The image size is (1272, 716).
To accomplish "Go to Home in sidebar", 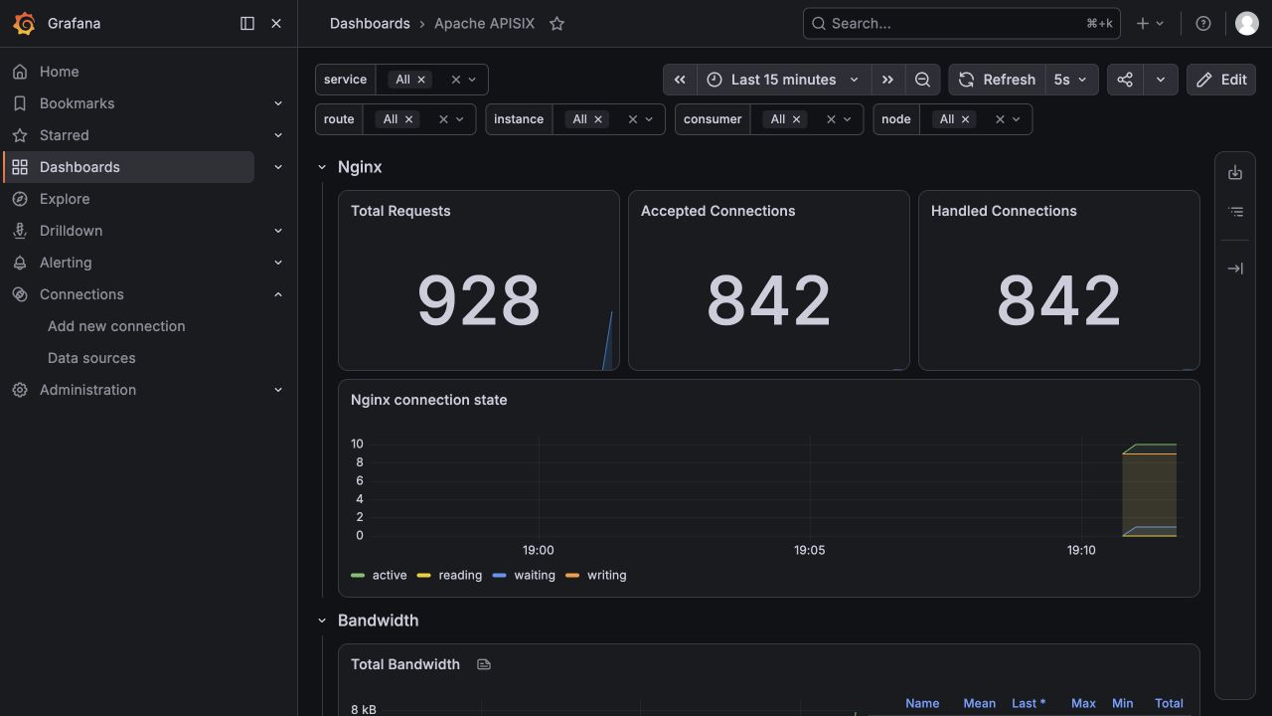I will (x=60, y=72).
